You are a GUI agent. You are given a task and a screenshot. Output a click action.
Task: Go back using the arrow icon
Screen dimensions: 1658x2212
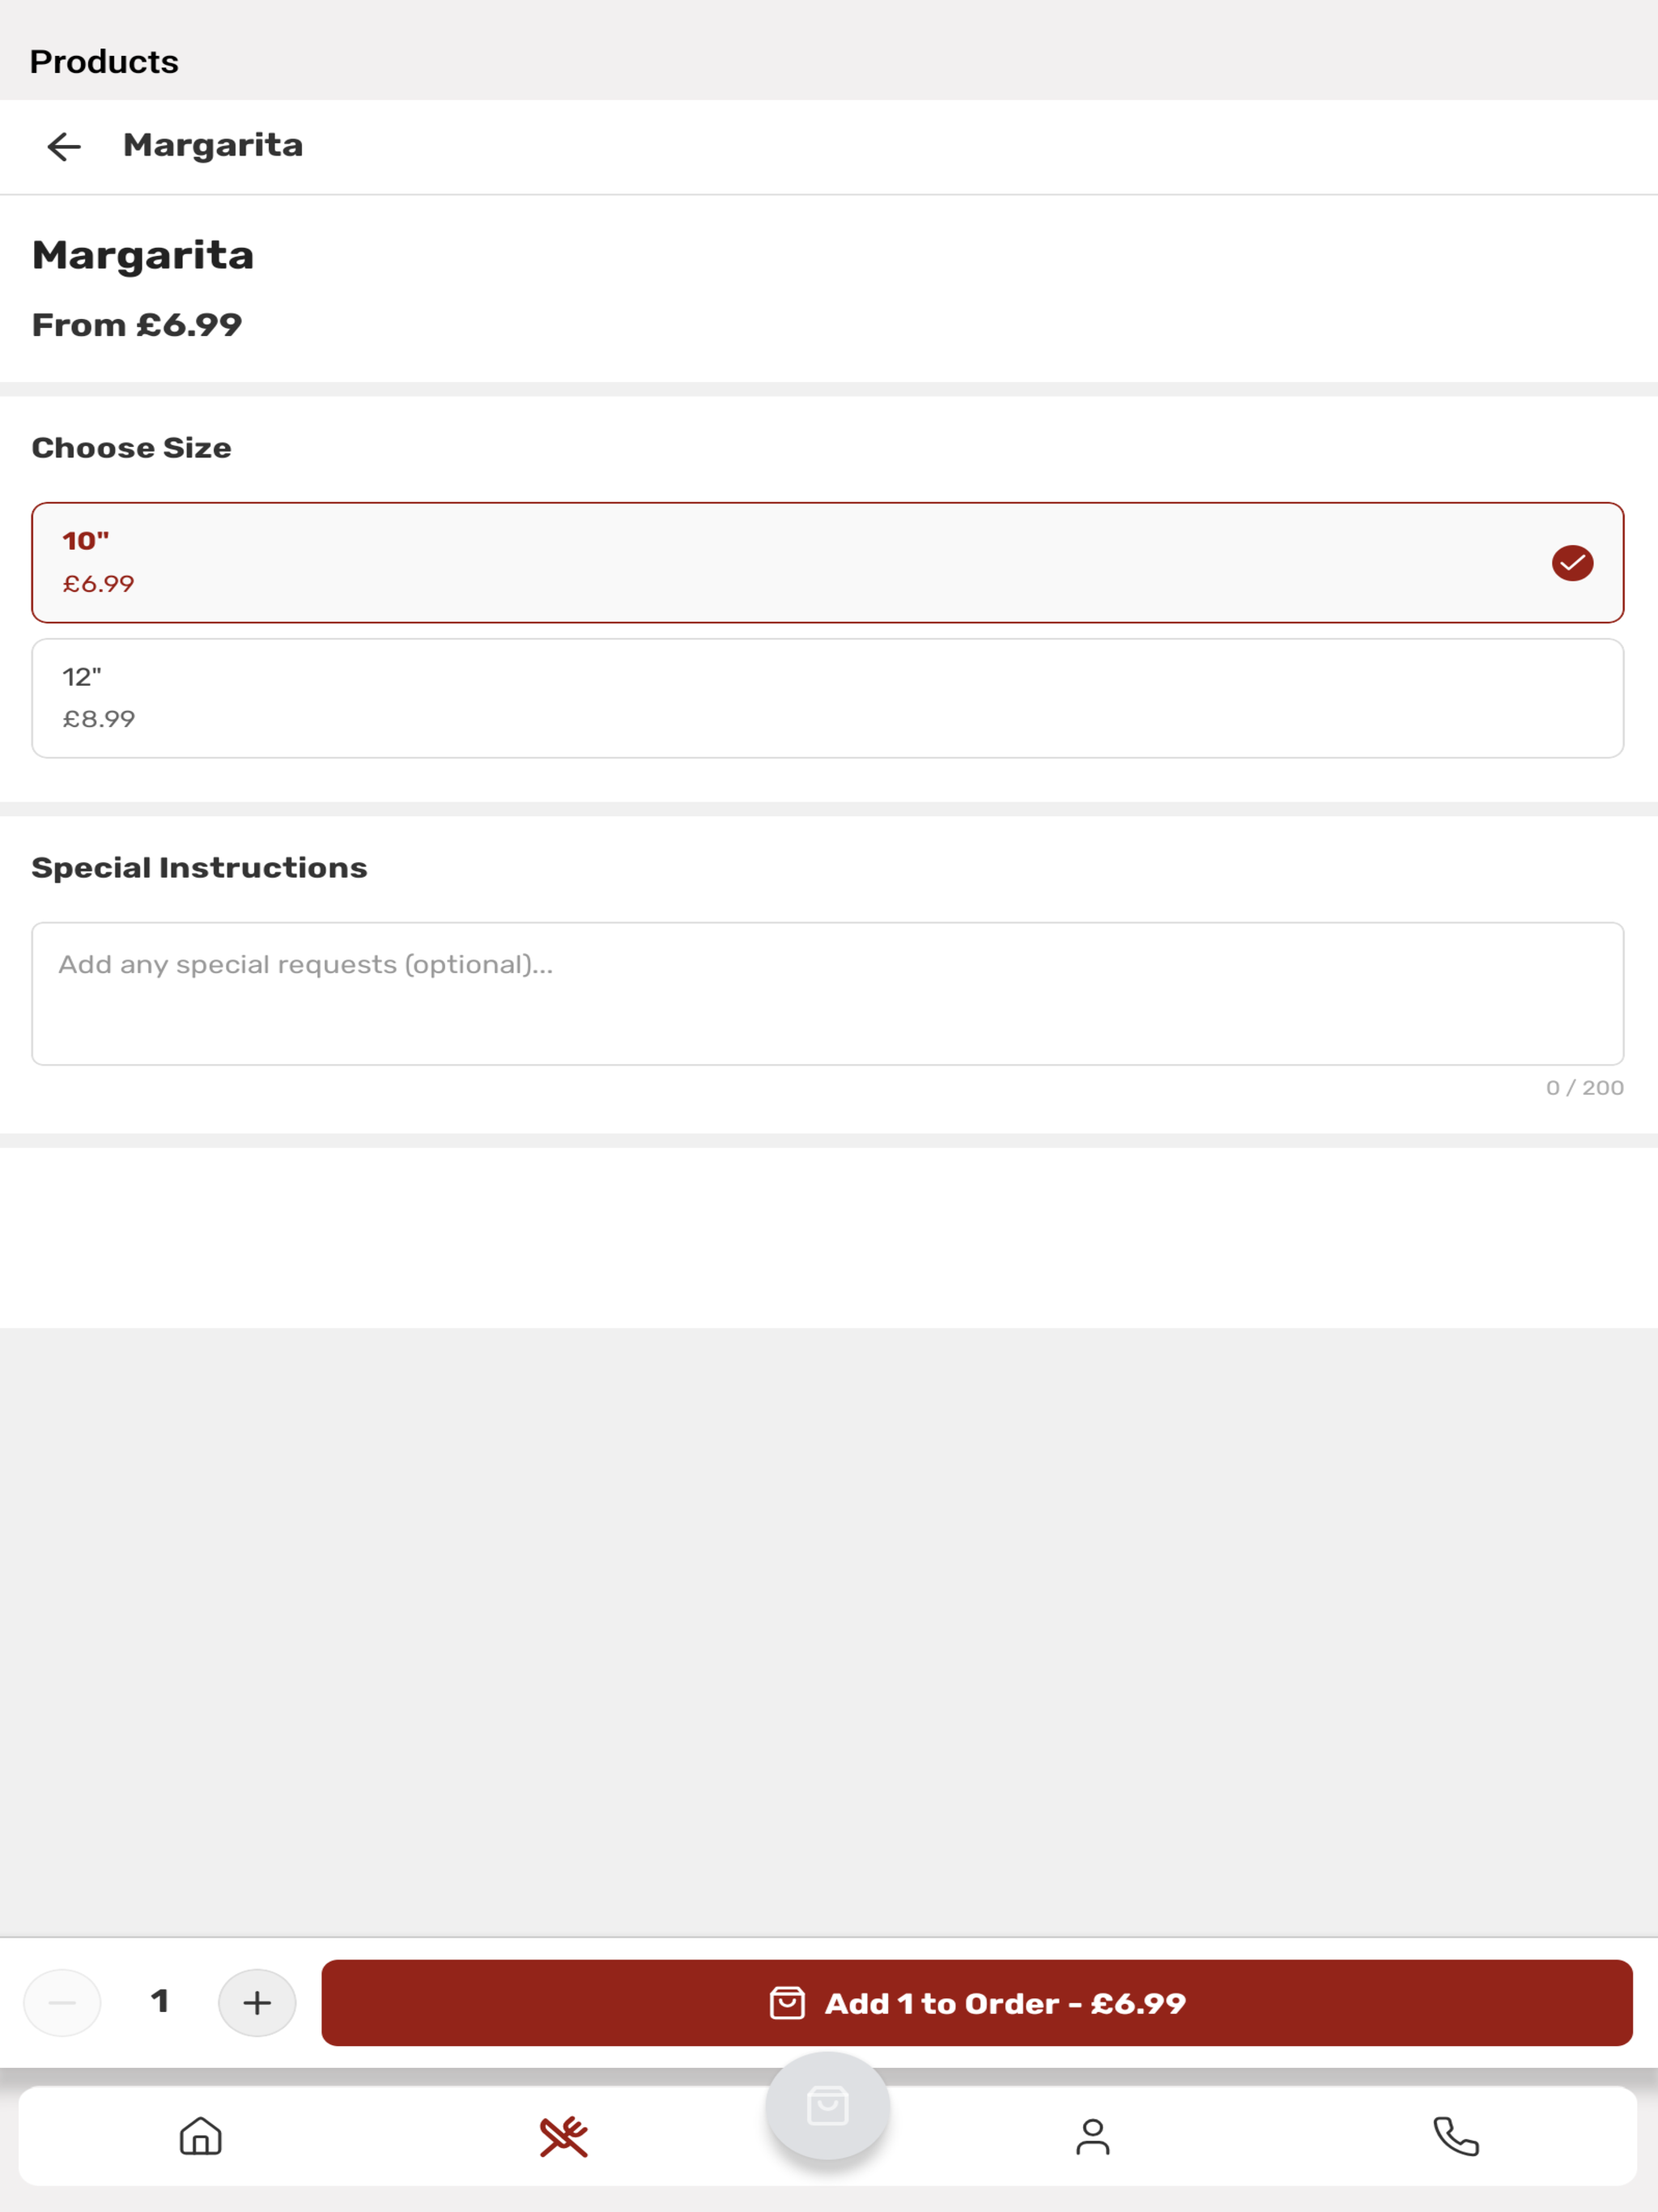(x=64, y=146)
